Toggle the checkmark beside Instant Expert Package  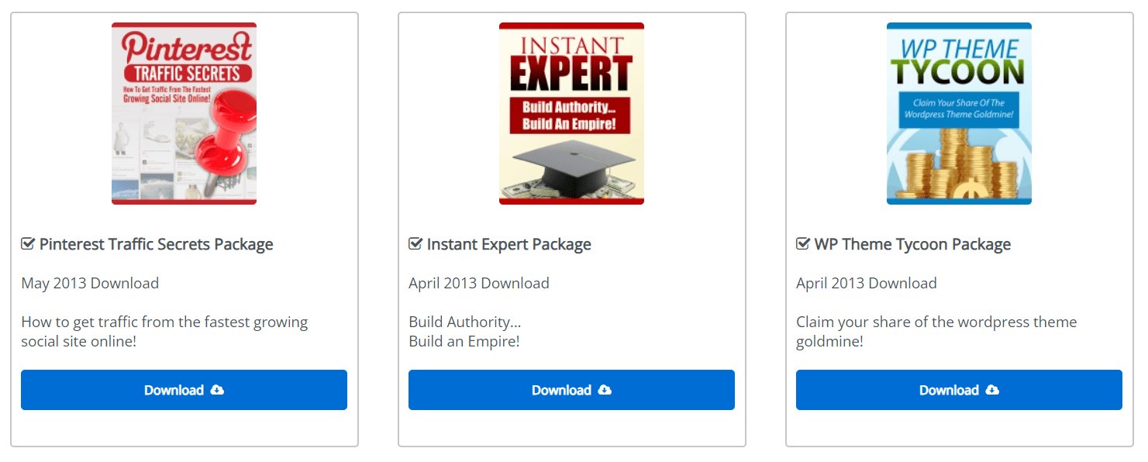pyautogui.click(x=415, y=244)
